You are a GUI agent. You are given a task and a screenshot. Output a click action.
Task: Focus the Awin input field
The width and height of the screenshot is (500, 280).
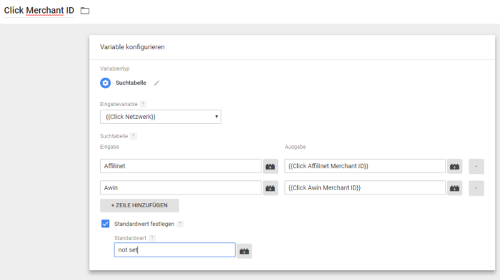coord(181,187)
